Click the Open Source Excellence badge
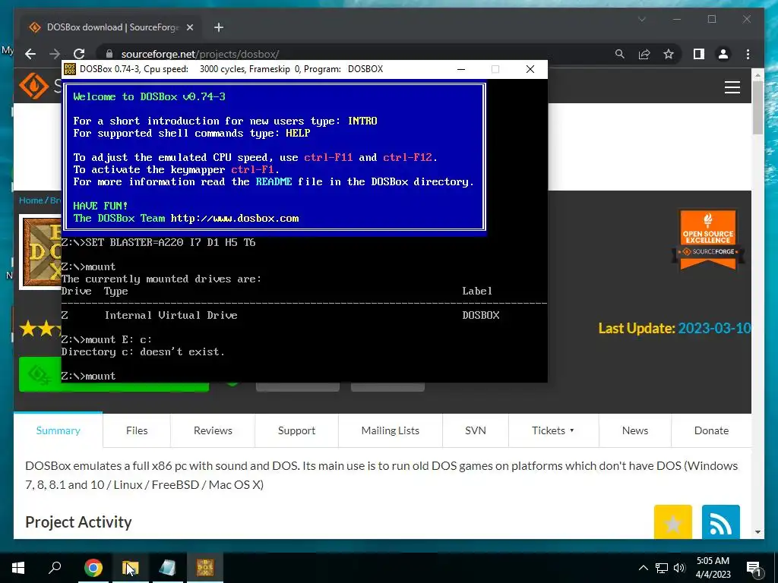The image size is (778, 583). [708, 239]
